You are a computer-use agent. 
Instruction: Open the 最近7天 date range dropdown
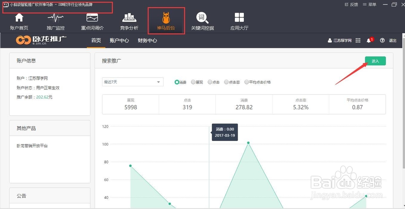click(133, 82)
